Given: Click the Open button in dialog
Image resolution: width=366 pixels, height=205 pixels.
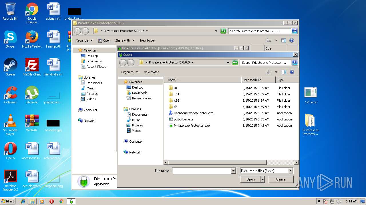Looking at the screenshot, I should [250, 179].
